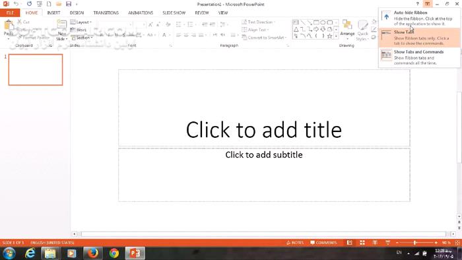Viewport: 462px width, 260px height.
Task: Open the Section dropdown
Action: click(82, 38)
